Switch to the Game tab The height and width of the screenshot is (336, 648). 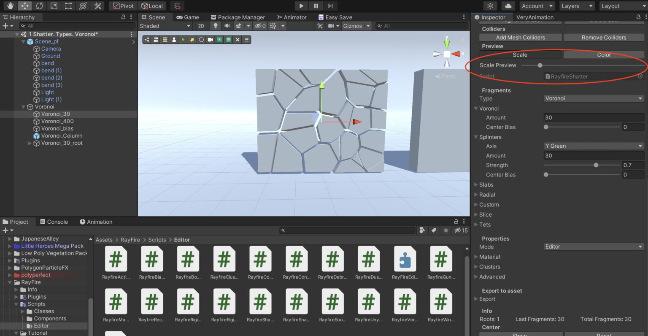pos(188,17)
